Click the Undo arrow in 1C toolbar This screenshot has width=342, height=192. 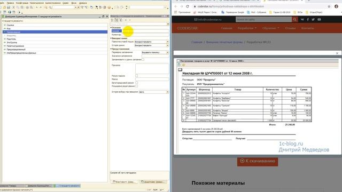coord(37,7)
